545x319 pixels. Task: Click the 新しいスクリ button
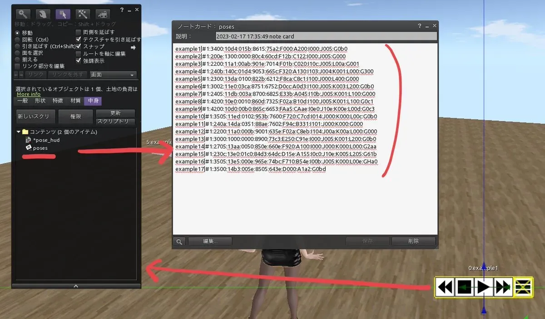point(36,117)
